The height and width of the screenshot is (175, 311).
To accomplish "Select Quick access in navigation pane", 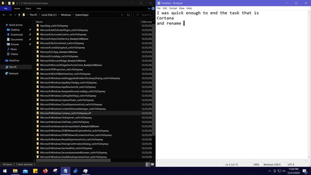I will 16,25.
